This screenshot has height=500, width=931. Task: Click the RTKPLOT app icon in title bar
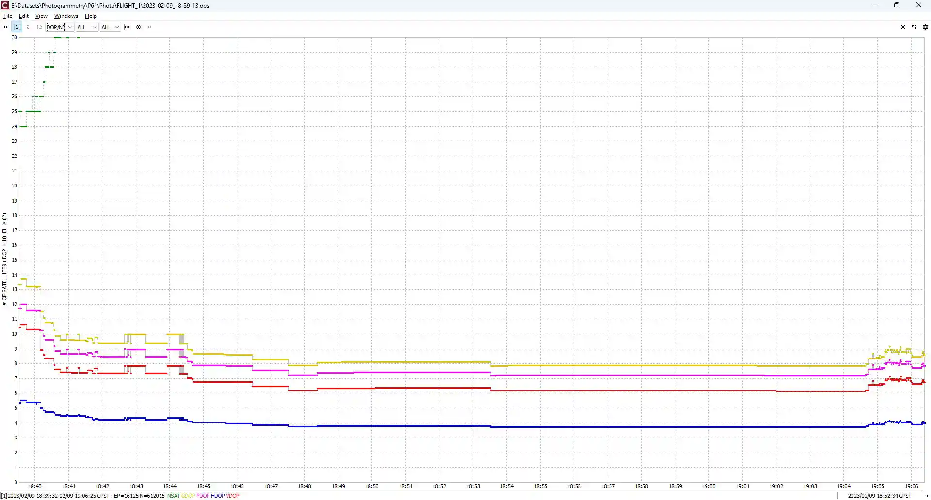click(5, 5)
